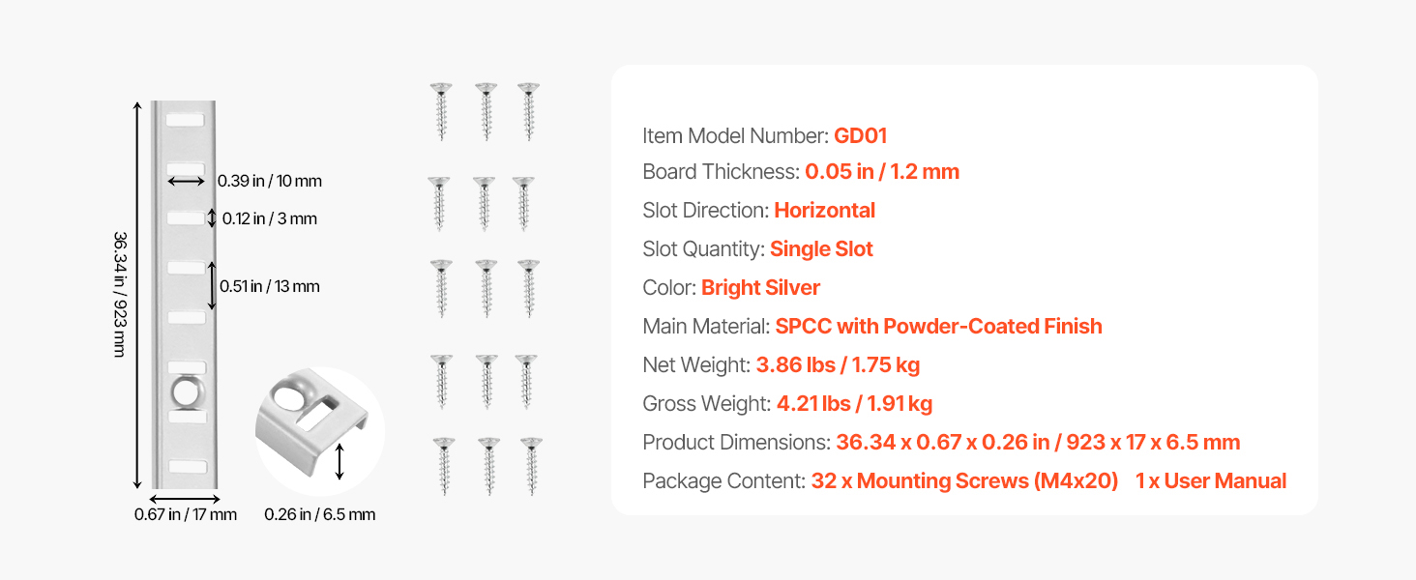Select the Product Dimensions value text
Viewport: 1416px width, 580px height.
(1038, 443)
